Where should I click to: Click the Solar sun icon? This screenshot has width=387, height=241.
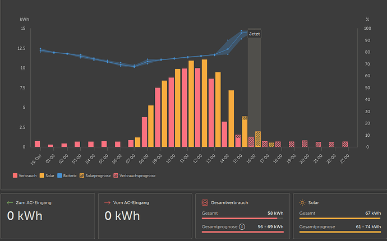[x=302, y=202]
